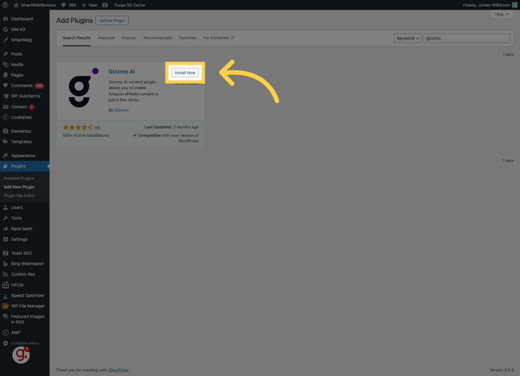
Task: Open the Gizzmo author link
Action: coord(121,110)
